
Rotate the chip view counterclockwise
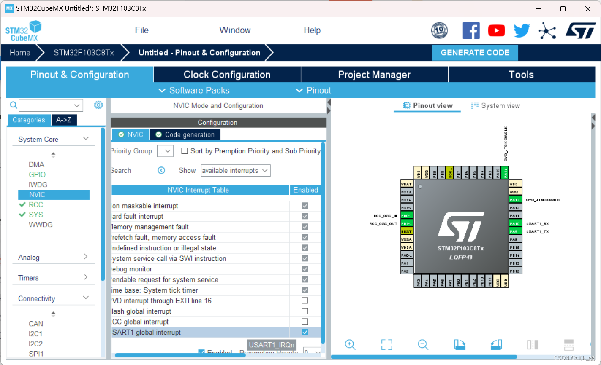[x=496, y=345]
